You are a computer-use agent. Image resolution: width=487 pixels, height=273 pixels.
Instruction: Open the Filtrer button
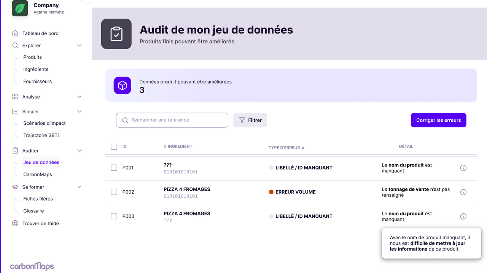click(x=250, y=120)
